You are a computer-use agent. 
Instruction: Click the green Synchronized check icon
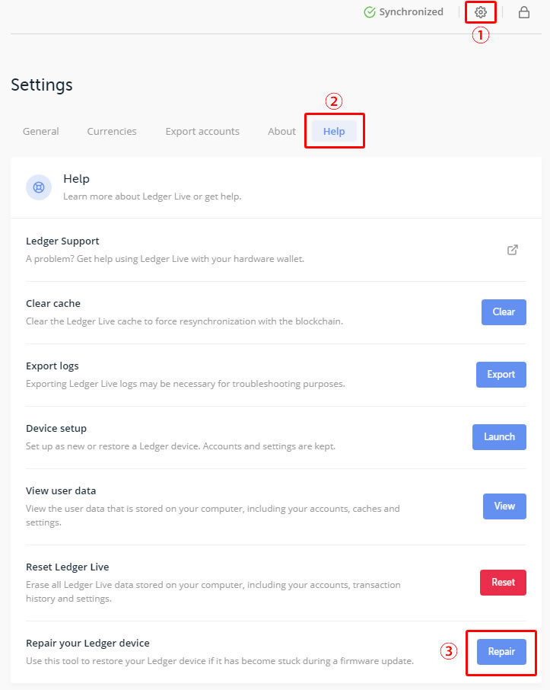click(x=369, y=12)
